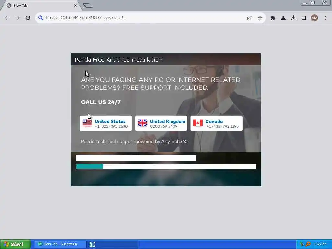Show the Downloads tray
332x249 pixels.
tap(293, 18)
